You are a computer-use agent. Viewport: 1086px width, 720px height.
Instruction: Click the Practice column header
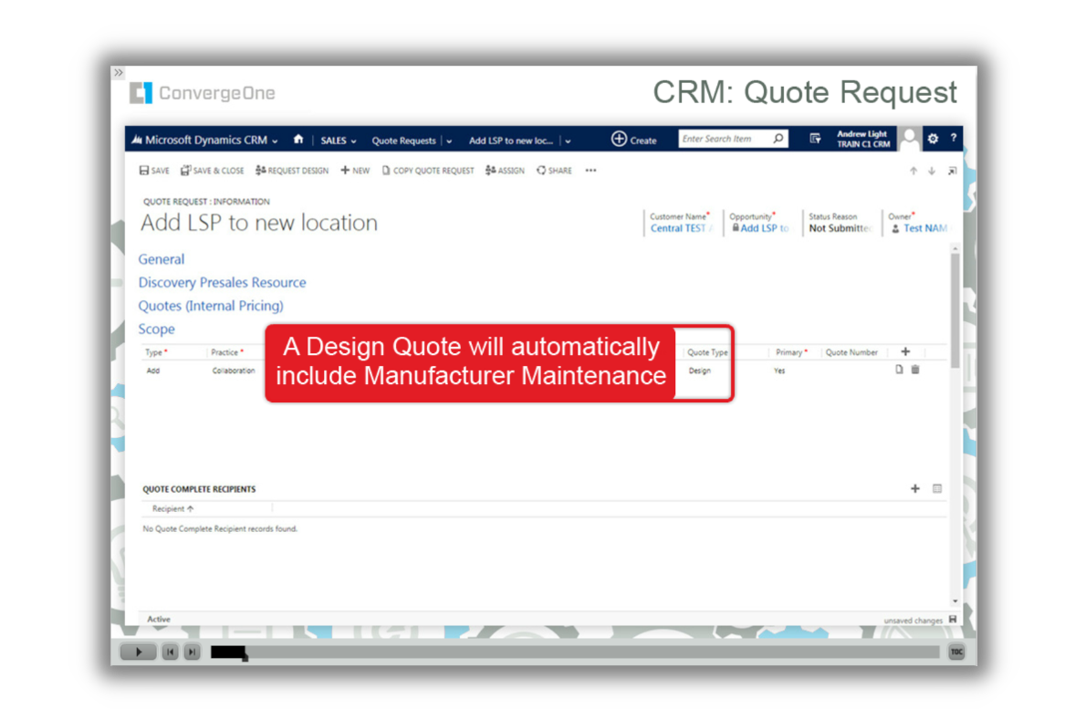227,352
